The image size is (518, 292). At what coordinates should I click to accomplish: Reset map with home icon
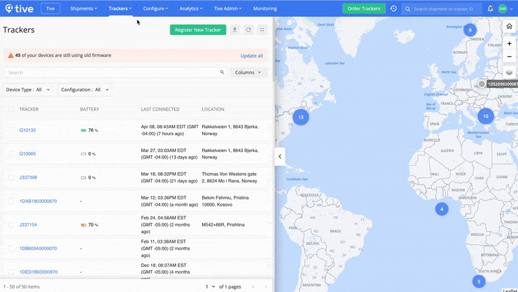point(510,27)
